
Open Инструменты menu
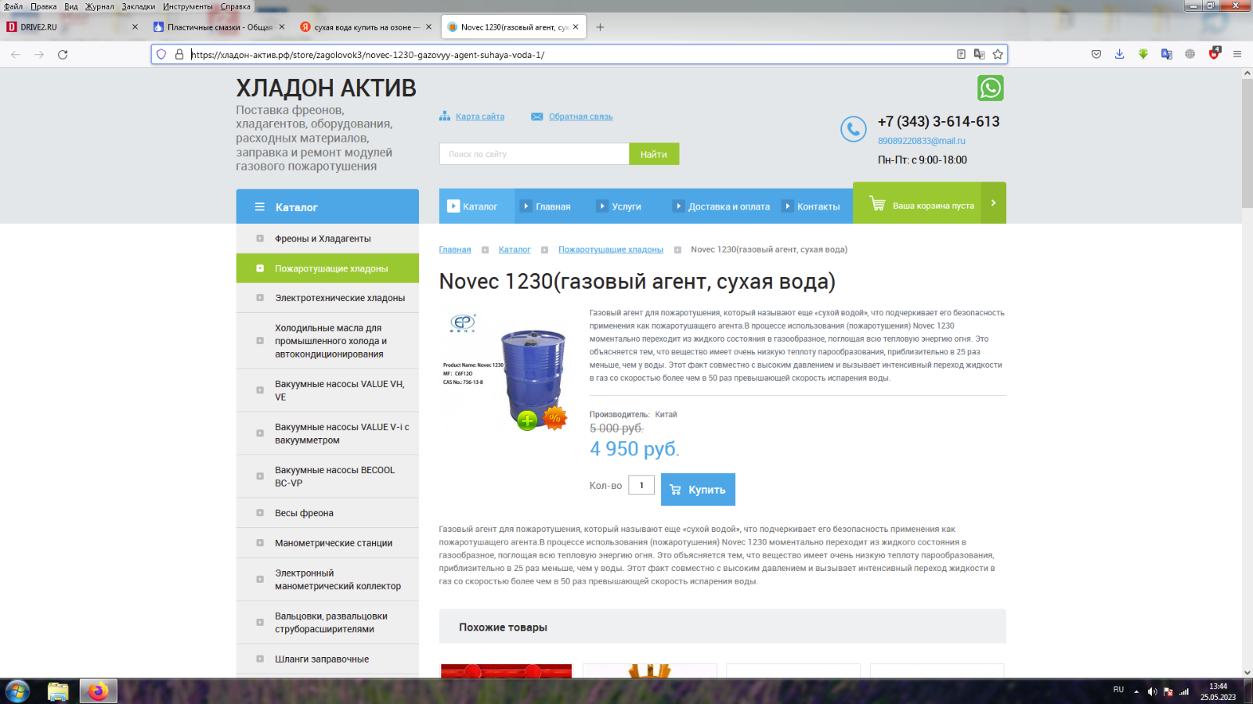[x=187, y=6]
